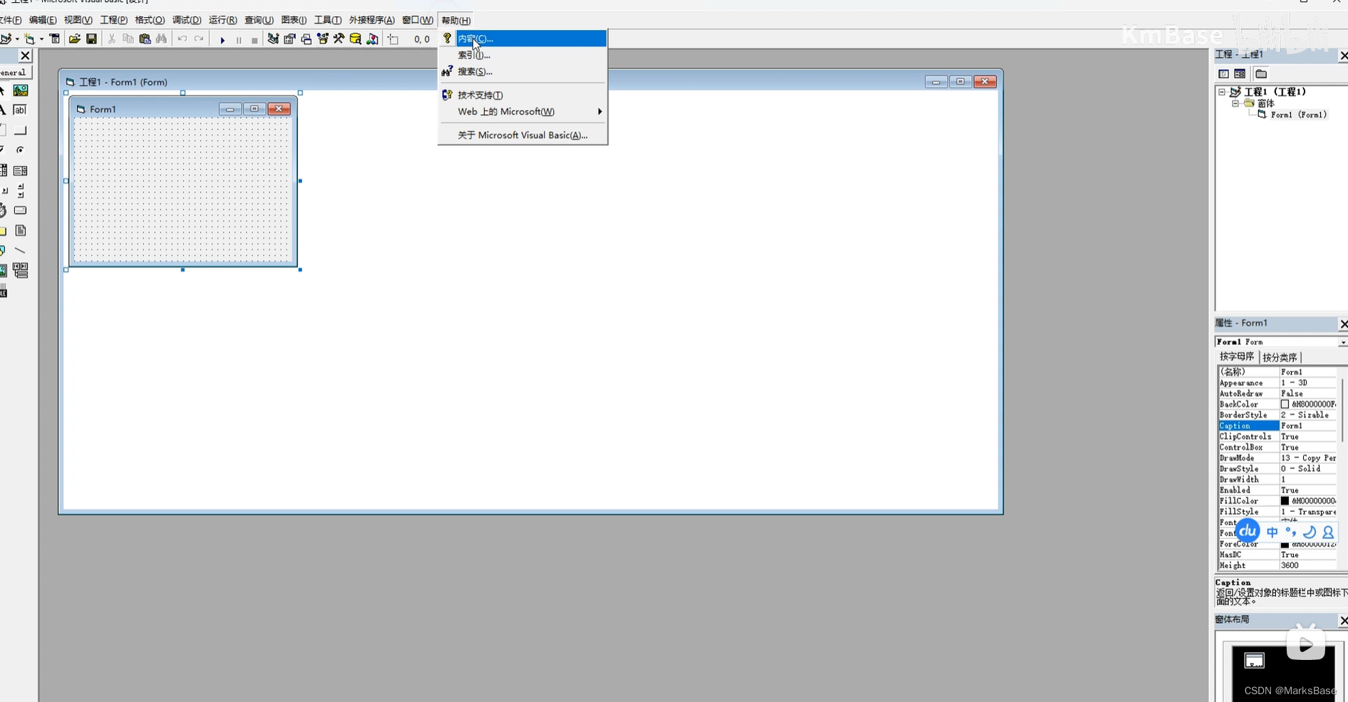Select the VScrollBar control in the toolbox
Screen dimensions: 1348x702
21,191
